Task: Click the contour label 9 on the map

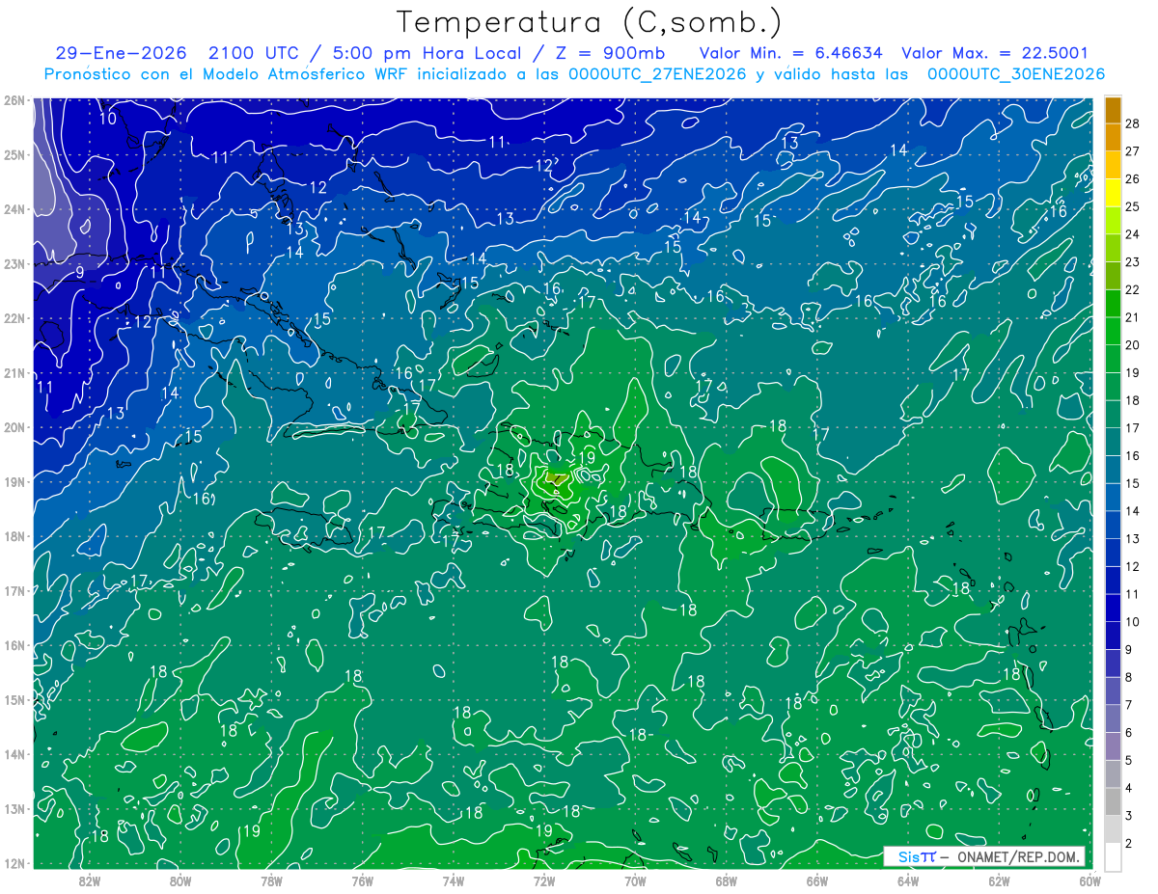Action: (x=80, y=273)
